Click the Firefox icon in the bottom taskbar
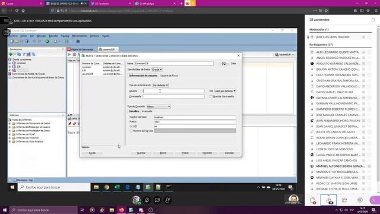380x214 pixels. (121, 210)
